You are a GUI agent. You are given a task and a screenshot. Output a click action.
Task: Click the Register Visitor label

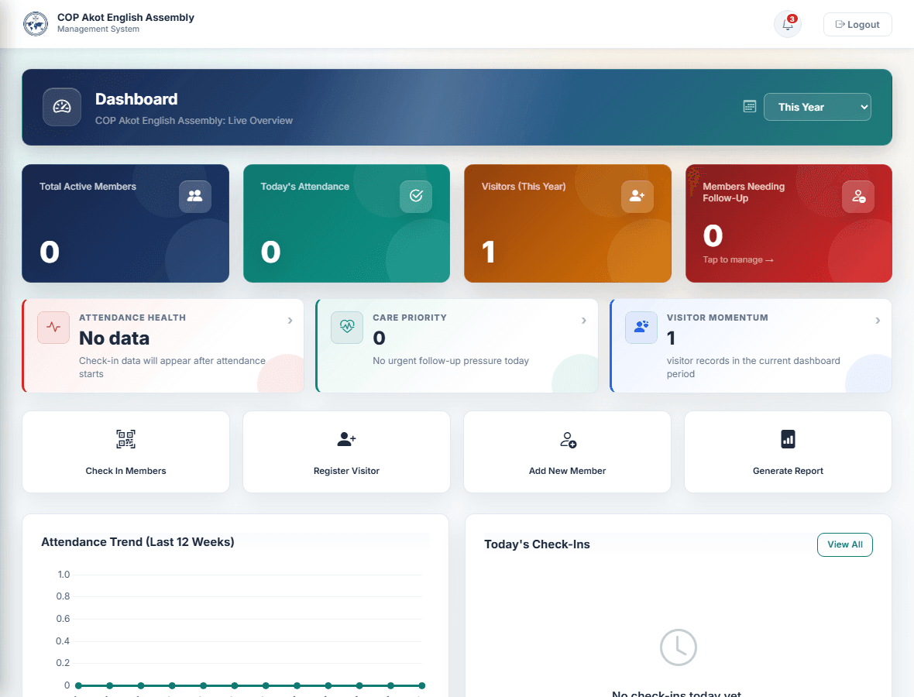(x=346, y=471)
